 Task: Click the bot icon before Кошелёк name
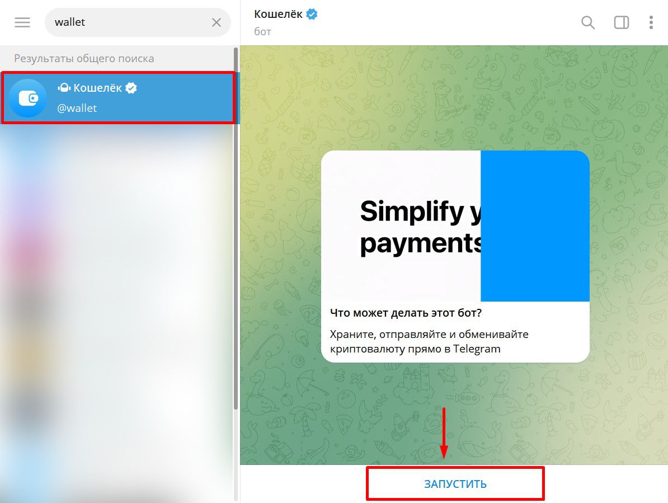click(64, 88)
